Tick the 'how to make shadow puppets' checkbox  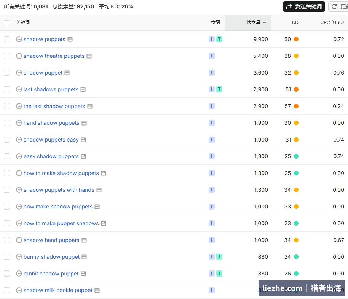point(7,173)
